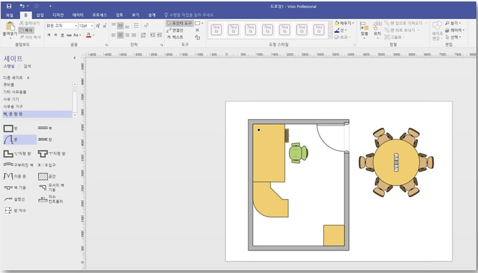Click the "L"자형 방 shape in stencil
This screenshot has width=478, height=273.
[x=17, y=154]
